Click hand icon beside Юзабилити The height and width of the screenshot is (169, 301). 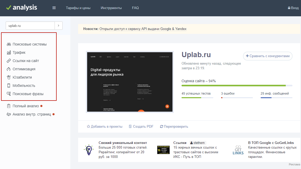pyautogui.click(x=9, y=77)
